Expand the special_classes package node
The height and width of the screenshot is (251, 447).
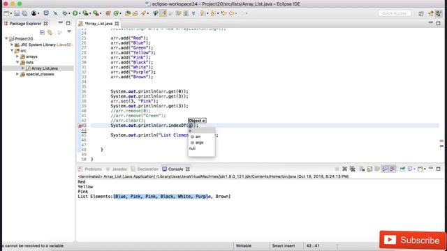coord(17,74)
